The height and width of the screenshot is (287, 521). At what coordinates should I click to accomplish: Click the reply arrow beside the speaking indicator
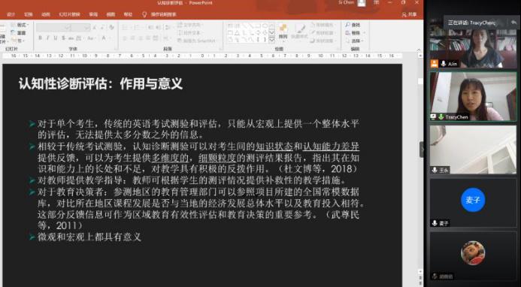pos(513,23)
